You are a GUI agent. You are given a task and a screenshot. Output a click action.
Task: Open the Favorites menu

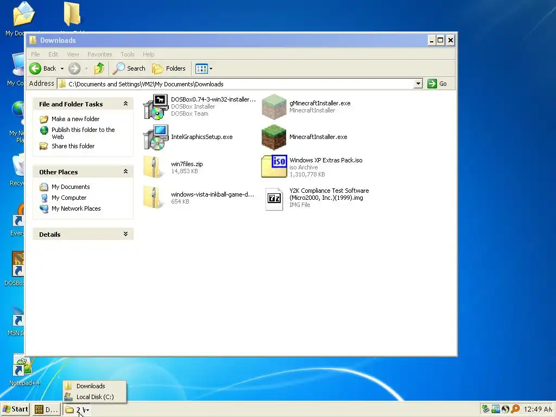pyautogui.click(x=100, y=54)
